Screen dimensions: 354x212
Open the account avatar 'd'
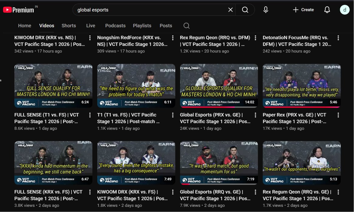click(x=345, y=10)
